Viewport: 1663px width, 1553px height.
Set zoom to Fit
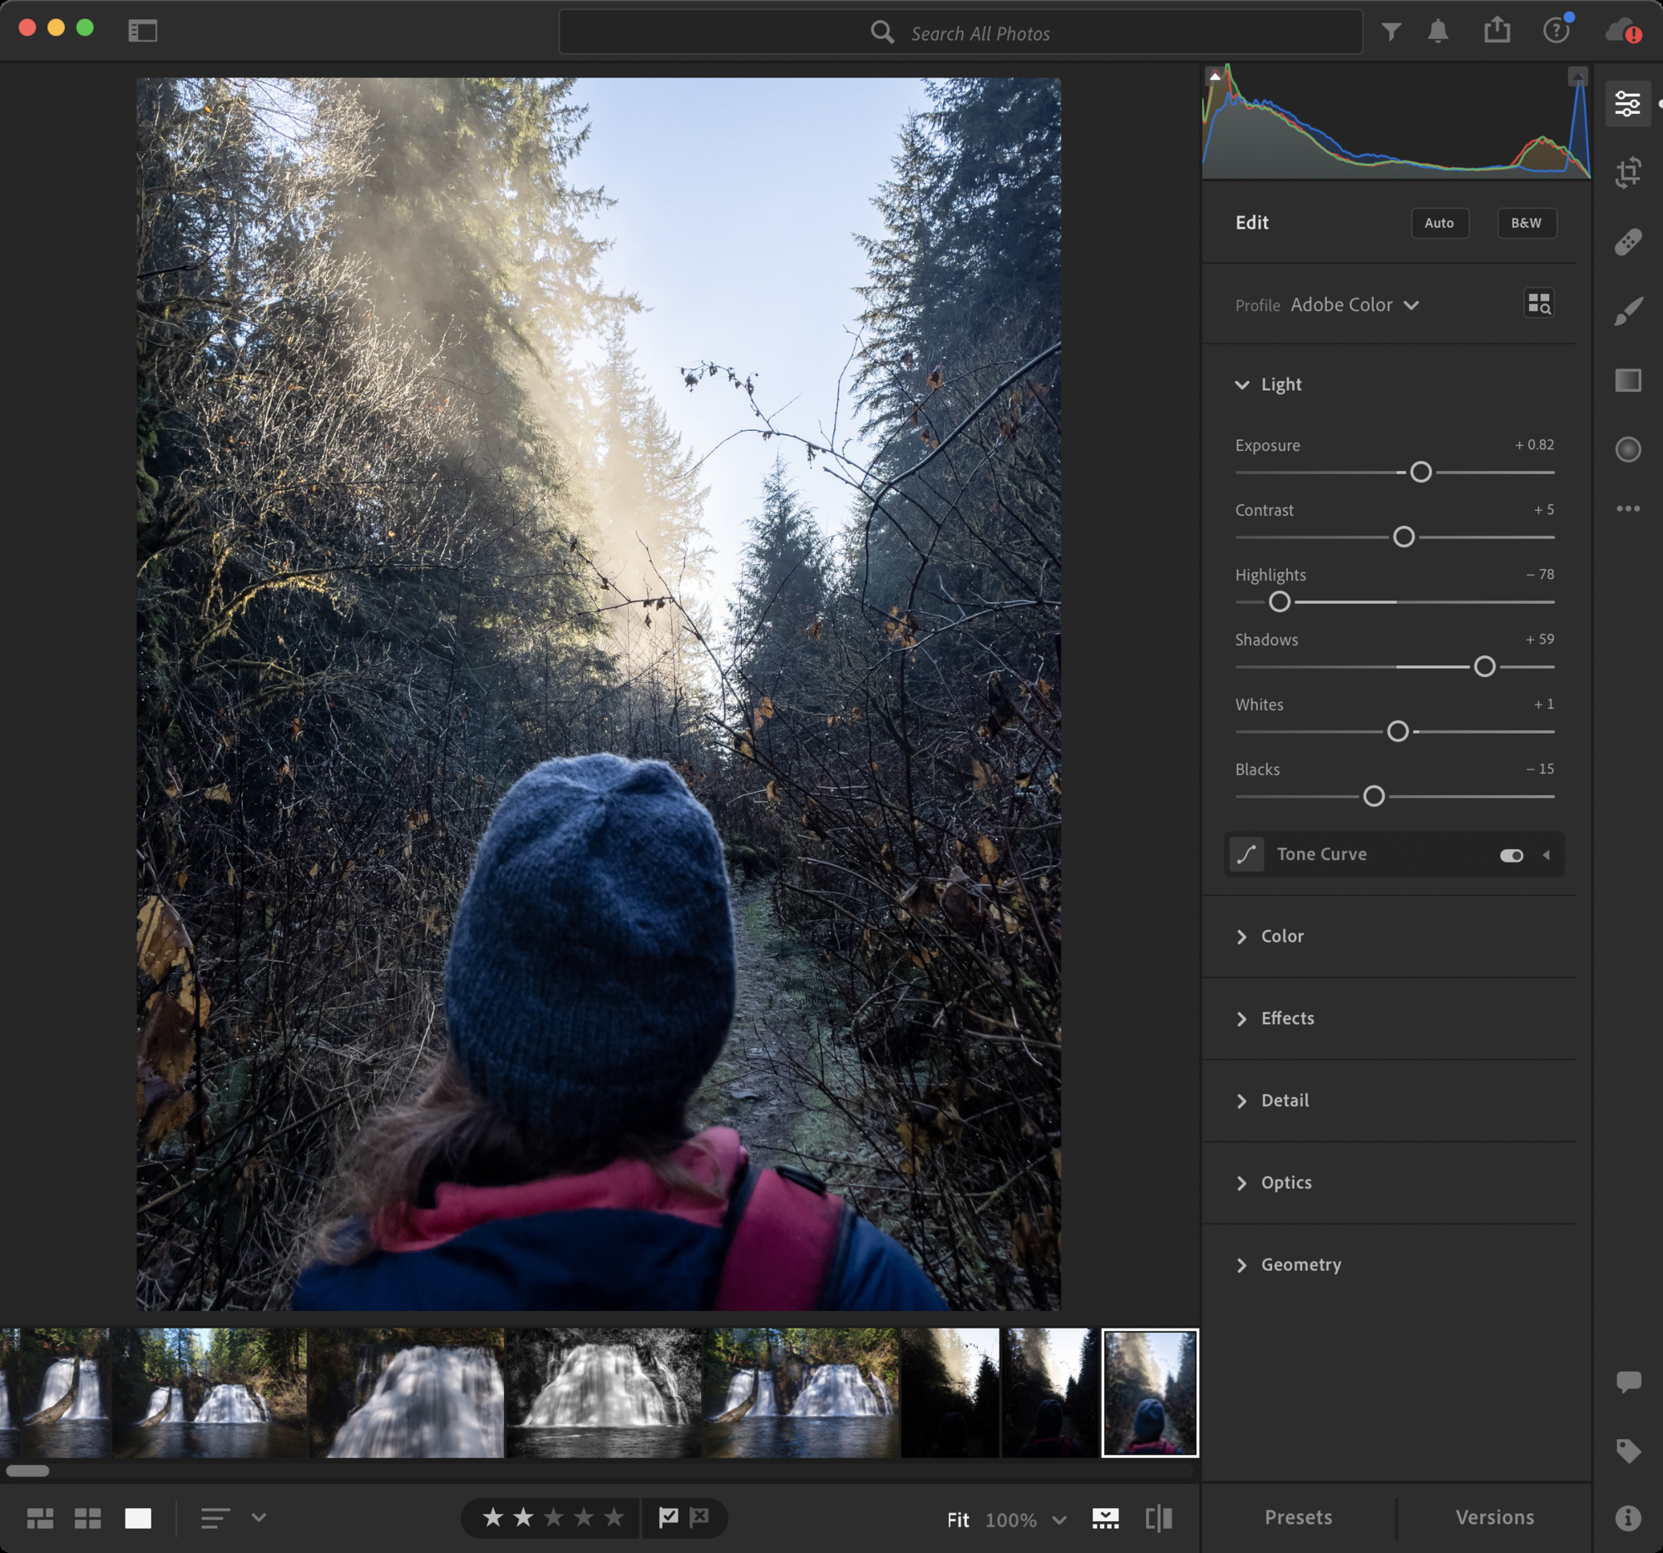pyautogui.click(x=958, y=1520)
